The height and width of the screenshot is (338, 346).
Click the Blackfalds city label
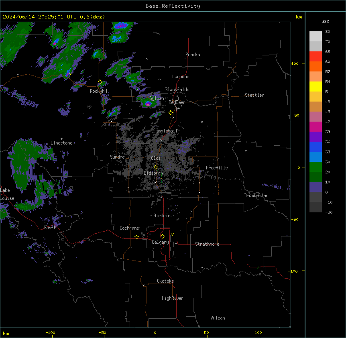point(177,90)
